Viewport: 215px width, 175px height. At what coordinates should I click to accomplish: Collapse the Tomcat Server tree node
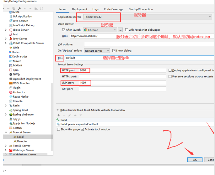click(6, 132)
